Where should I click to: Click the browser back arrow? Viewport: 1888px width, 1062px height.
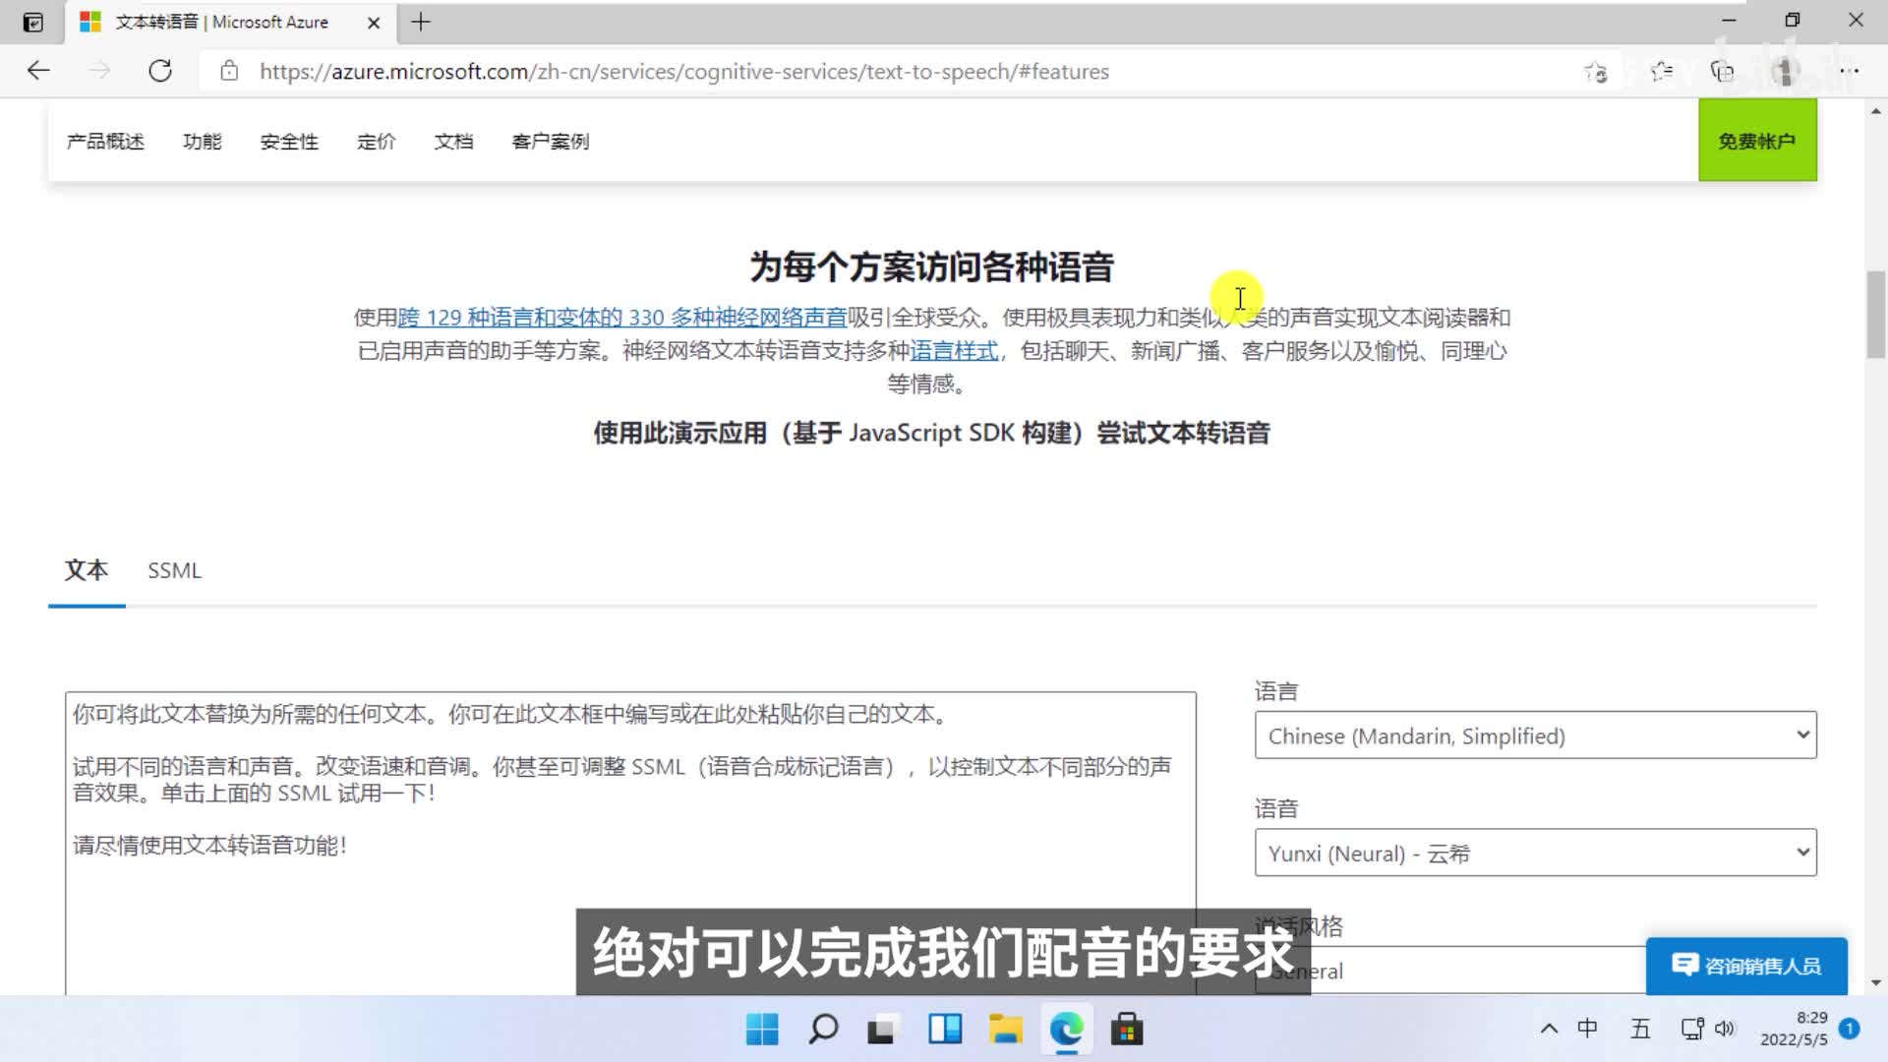[38, 71]
